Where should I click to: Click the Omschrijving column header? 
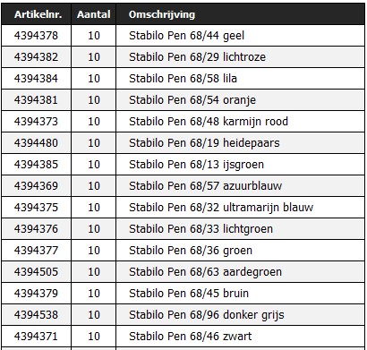coord(162,14)
